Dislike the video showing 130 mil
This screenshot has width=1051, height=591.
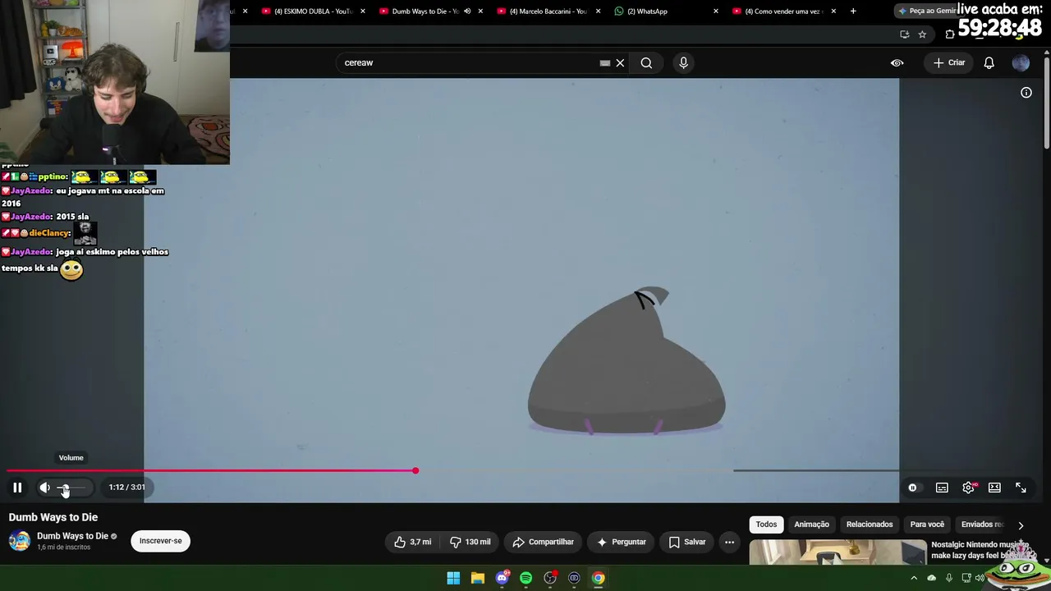(x=470, y=542)
